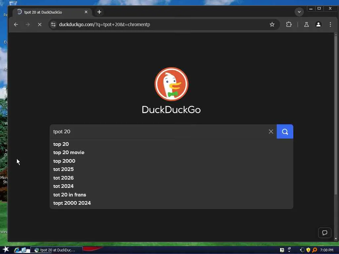The image size is (339, 254).
Task: Choose the 'tot 2024' suggestion
Action: click(171, 186)
